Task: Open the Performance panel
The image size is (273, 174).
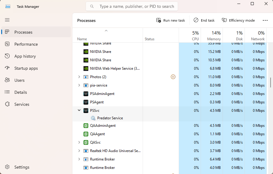Action: coord(26,44)
